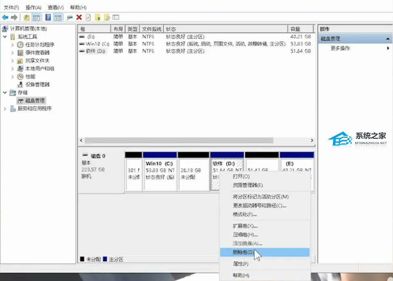Click the Computer Management root node icon
The height and width of the screenshot is (281, 393).
(x=5, y=29)
